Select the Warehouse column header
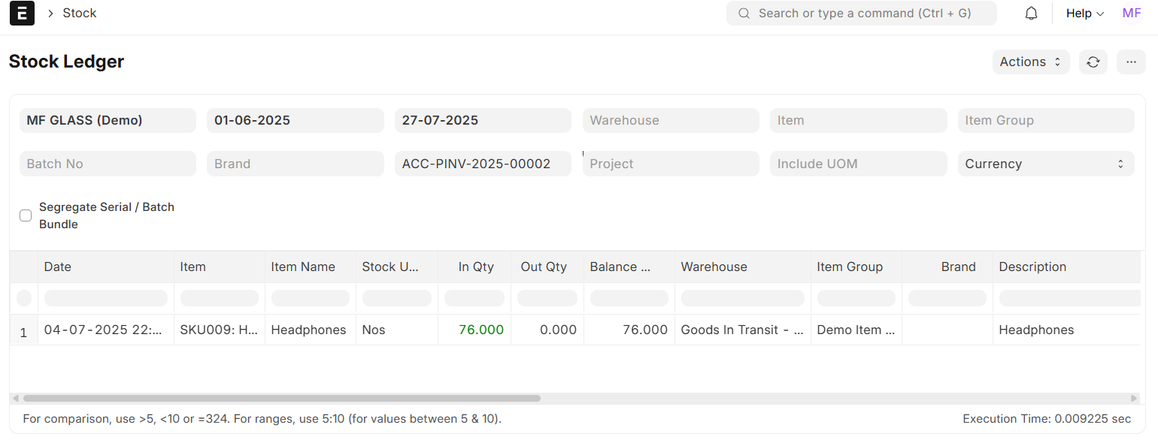Viewport: 1158px width, 440px height. coord(743,267)
